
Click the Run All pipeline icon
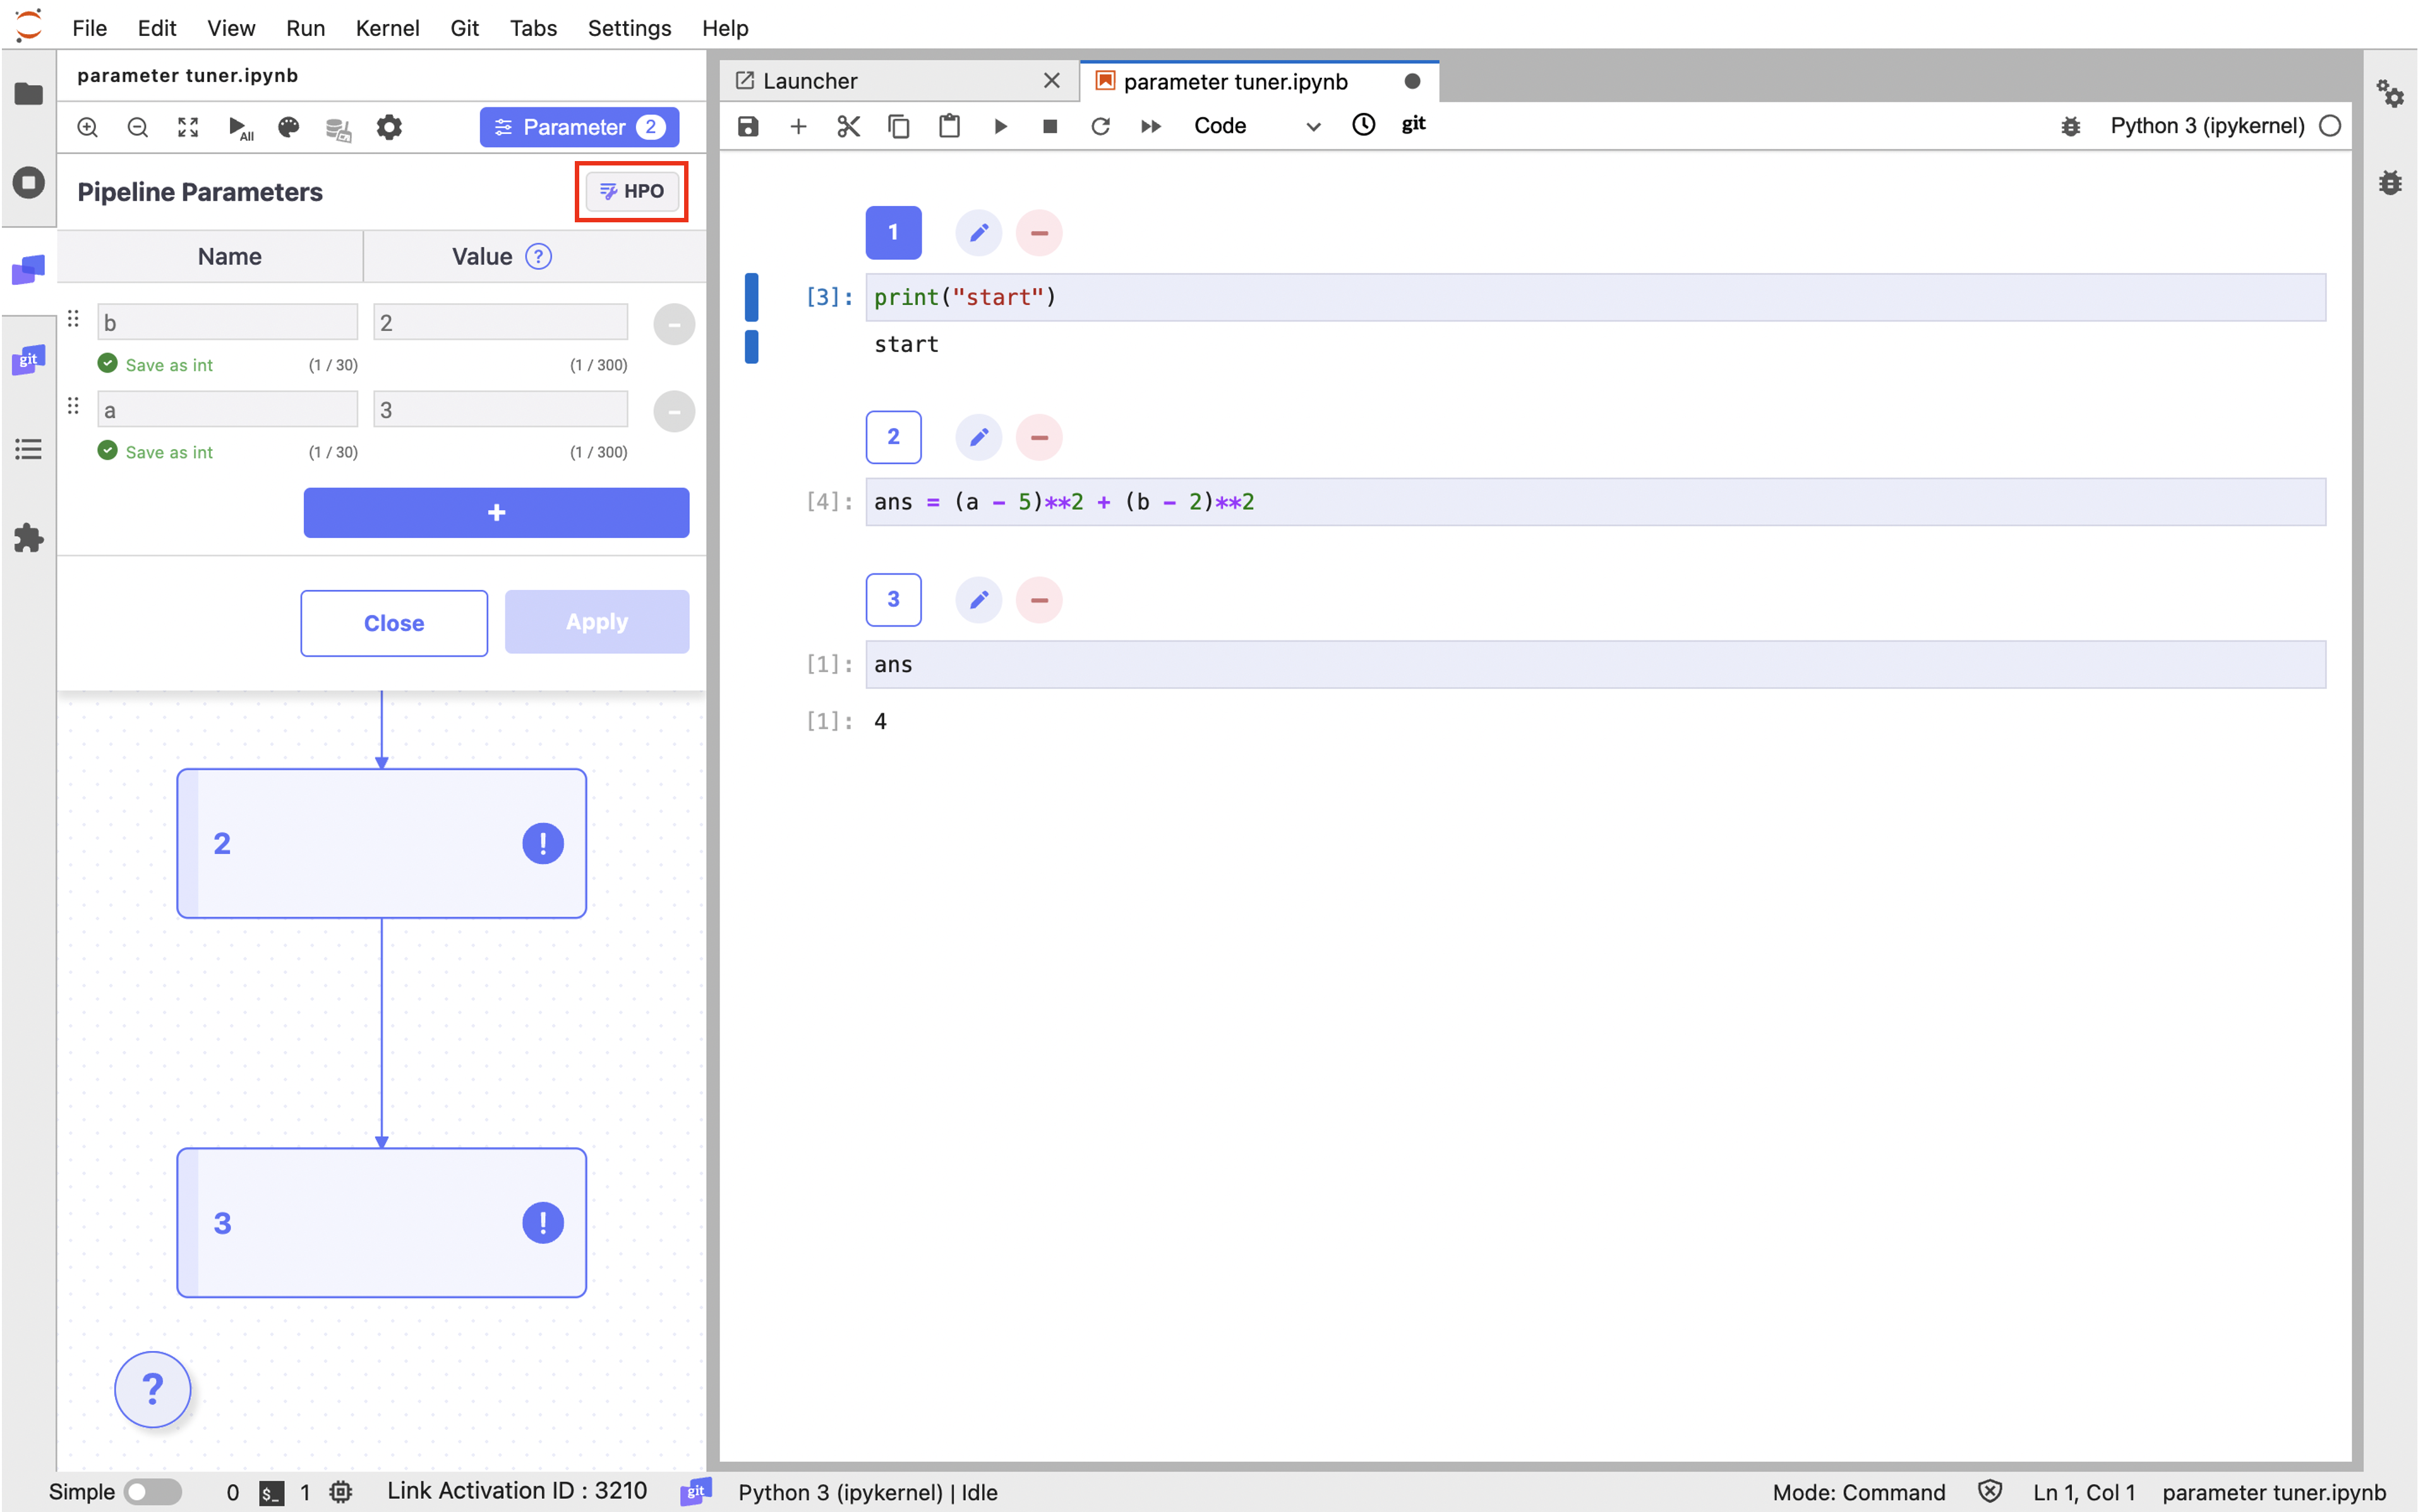click(239, 127)
